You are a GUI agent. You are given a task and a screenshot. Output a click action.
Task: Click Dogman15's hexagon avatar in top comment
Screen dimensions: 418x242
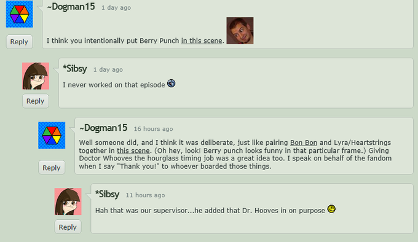click(20, 14)
